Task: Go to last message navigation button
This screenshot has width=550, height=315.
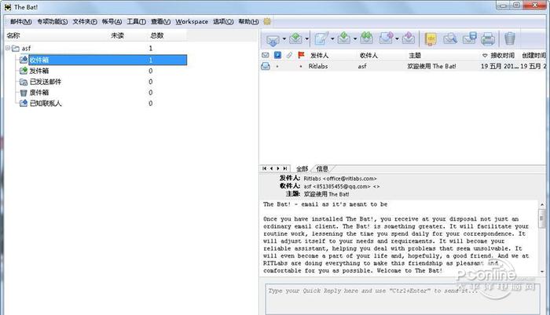Action: click(285, 169)
